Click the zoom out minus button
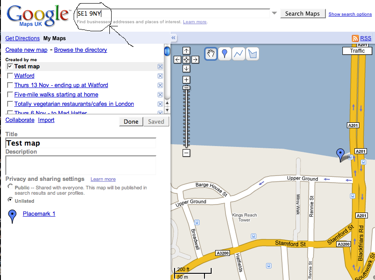 (x=187, y=153)
